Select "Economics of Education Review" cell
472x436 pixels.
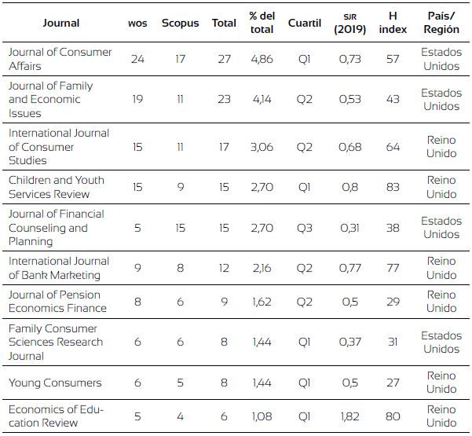[53, 416]
